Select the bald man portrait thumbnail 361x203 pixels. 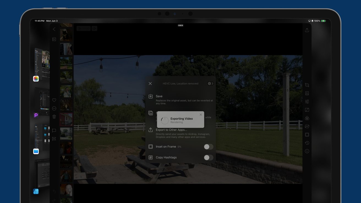(x=66, y=190)
